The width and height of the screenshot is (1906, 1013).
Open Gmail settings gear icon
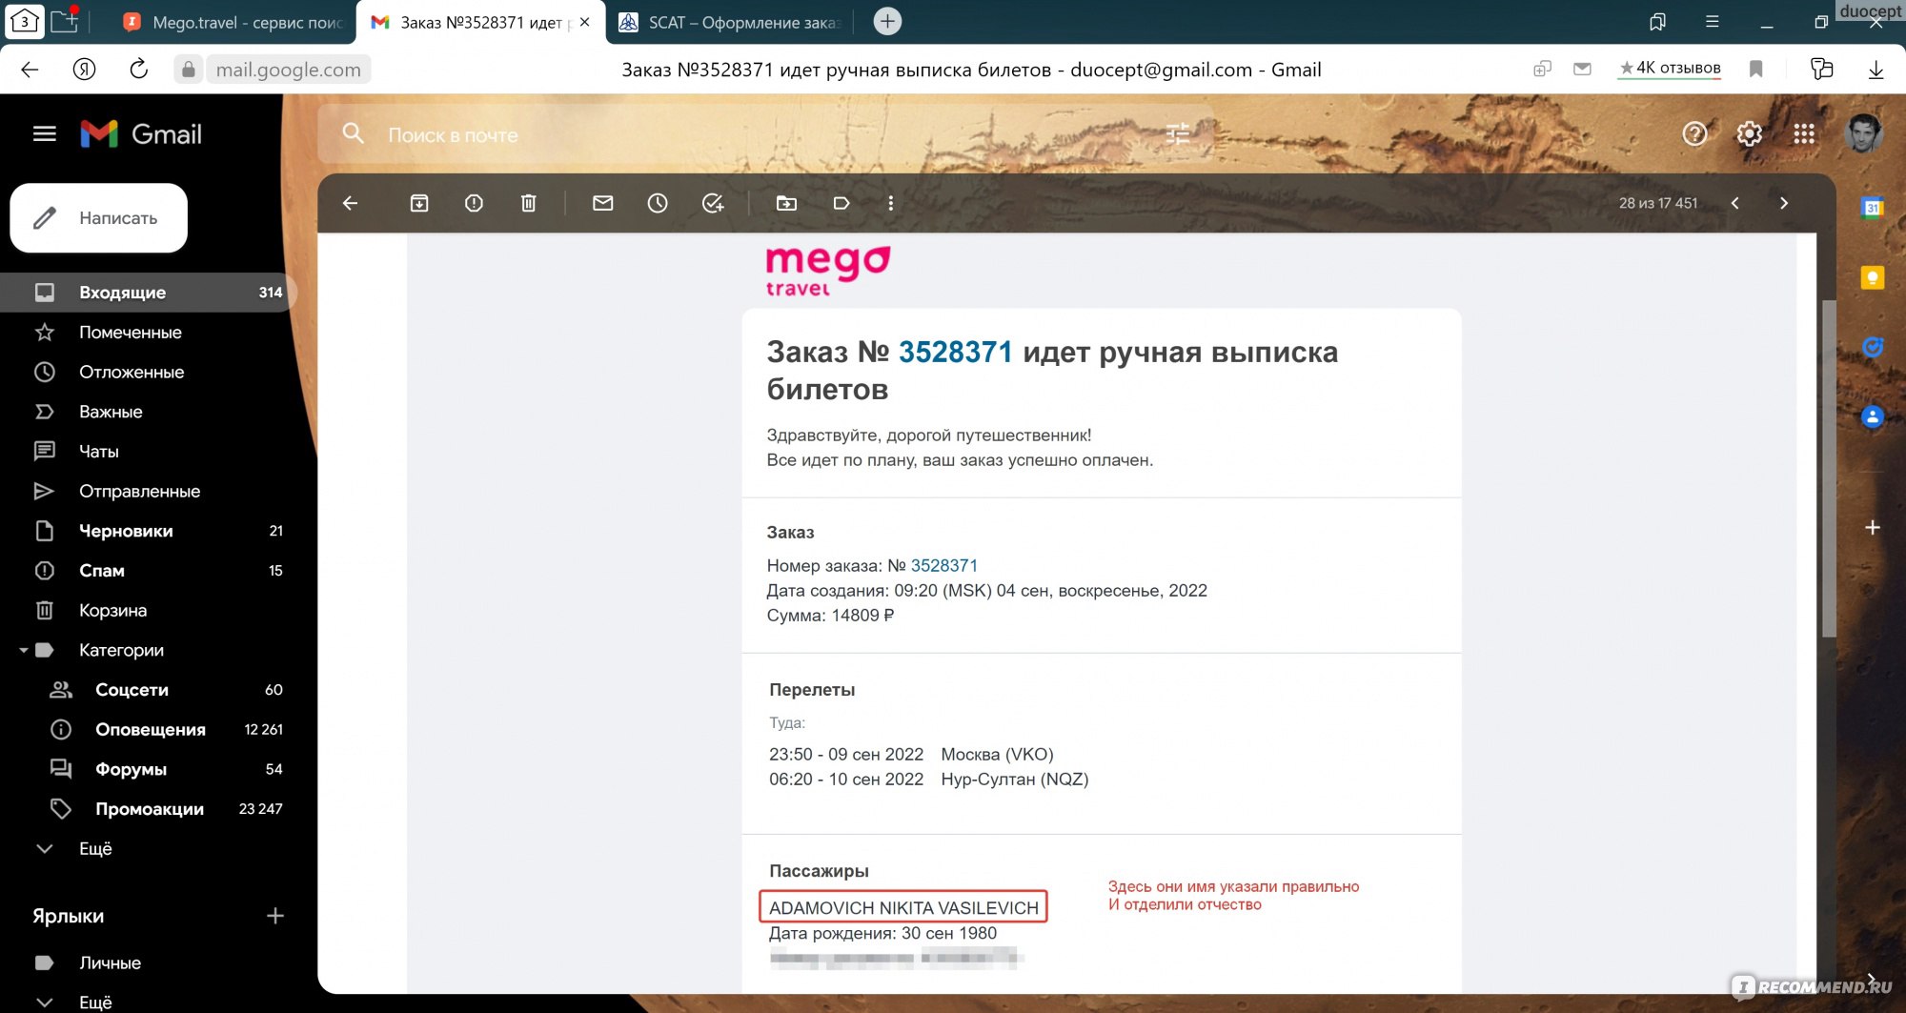point(1750,134)
